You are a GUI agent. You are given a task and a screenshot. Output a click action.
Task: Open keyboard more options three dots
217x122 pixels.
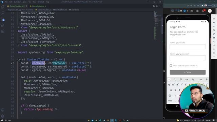201,79
